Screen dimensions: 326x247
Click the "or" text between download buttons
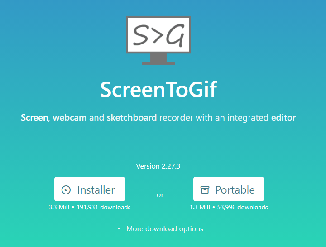coord(160,195)
